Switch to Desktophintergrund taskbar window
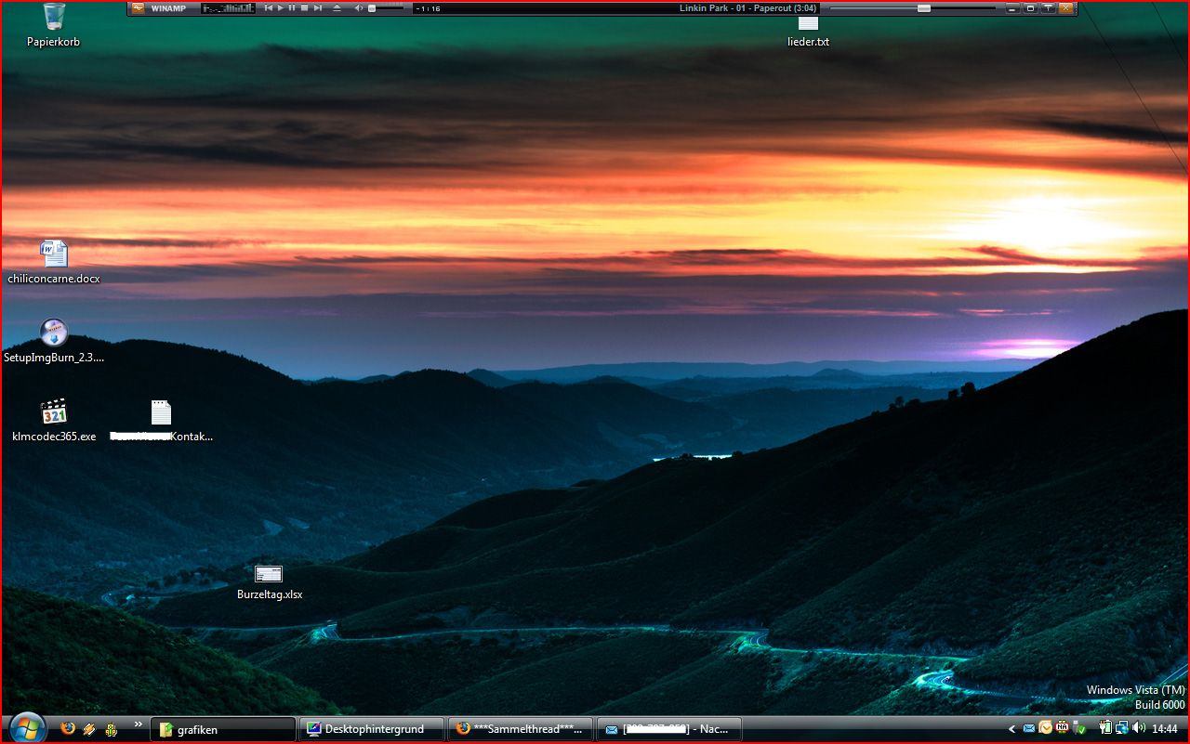Screen dimensions: 1190x744 (x=372, y=729)
